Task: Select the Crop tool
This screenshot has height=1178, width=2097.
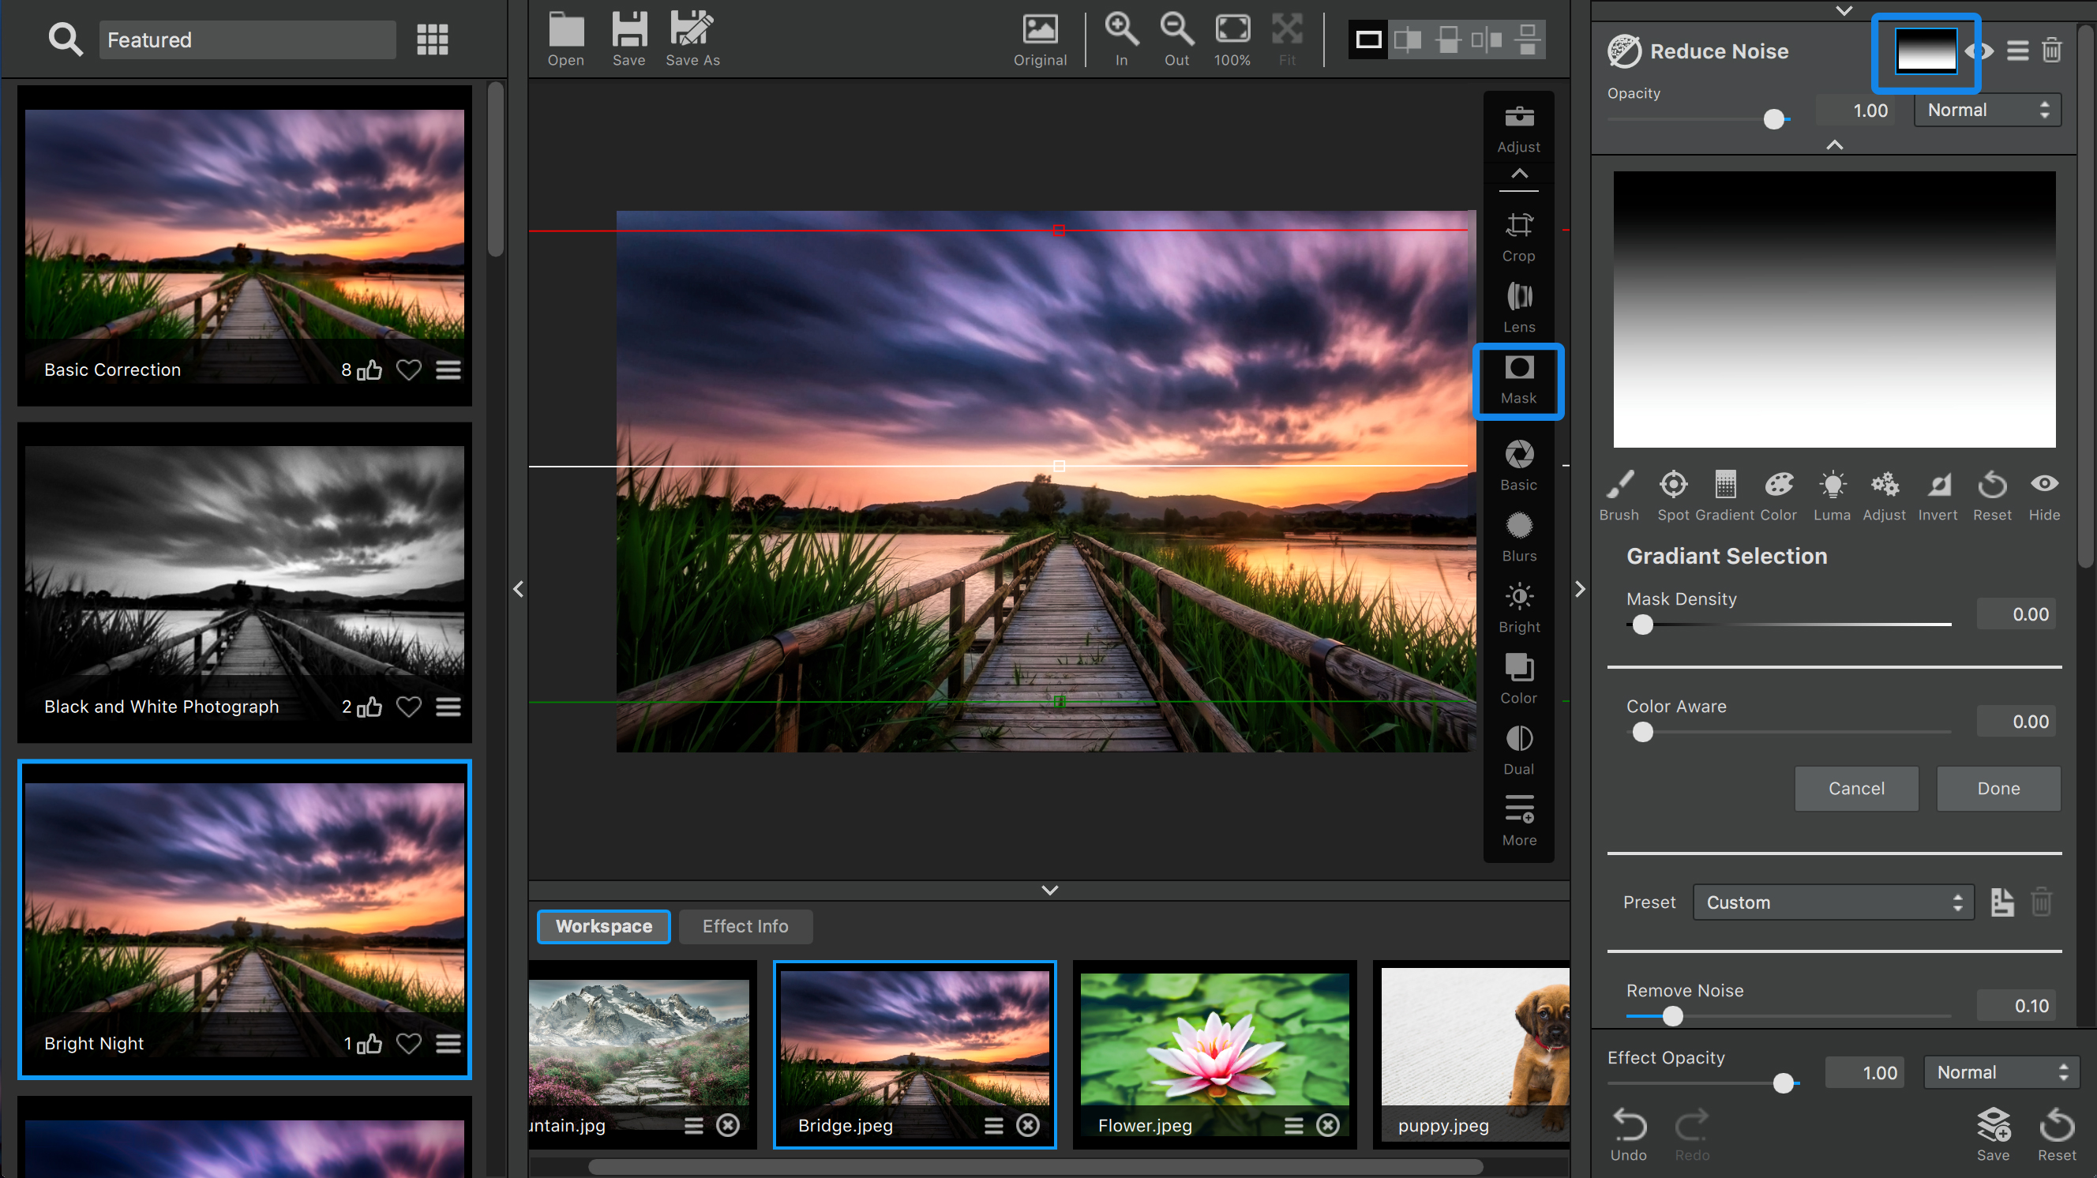Action: tap(1518, 237)
